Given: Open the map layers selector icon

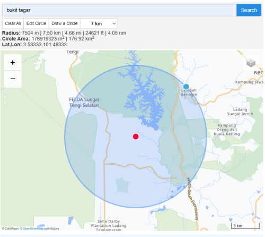Looking at the screenshot, I should point(251,63).
